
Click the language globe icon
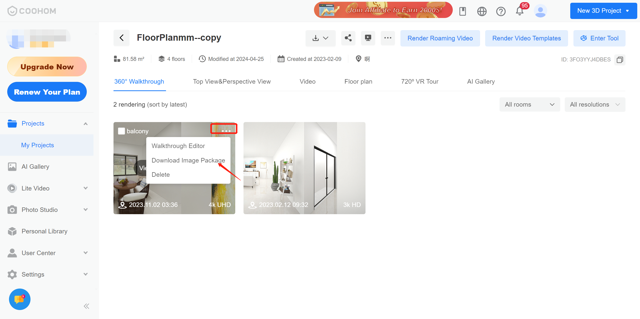click(x=481, y=11)
